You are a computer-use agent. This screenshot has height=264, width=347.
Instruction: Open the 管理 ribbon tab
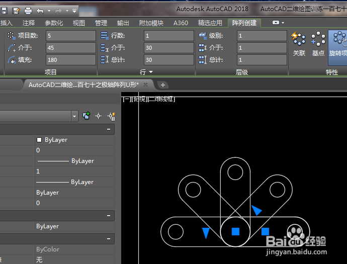[x=101, y=23]
